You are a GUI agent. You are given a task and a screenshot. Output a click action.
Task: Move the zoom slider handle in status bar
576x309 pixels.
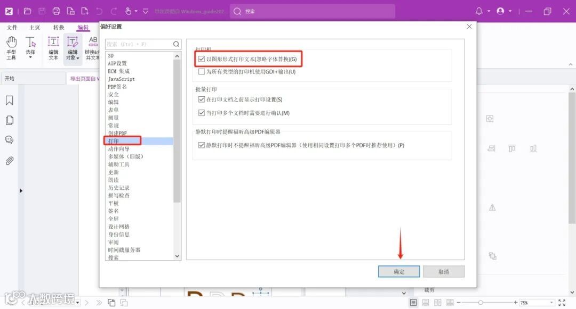coord(481,303)
